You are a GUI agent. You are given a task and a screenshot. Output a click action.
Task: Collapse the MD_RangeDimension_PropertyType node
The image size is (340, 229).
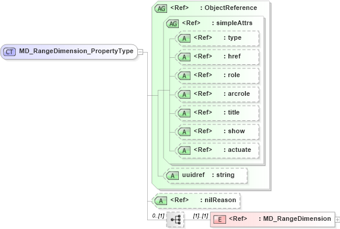point(140,52)
